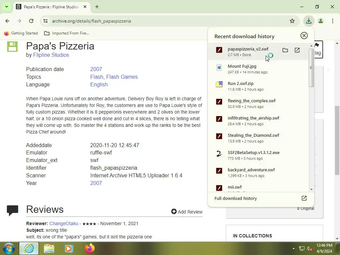Open the Chrome profile icon

320,21
